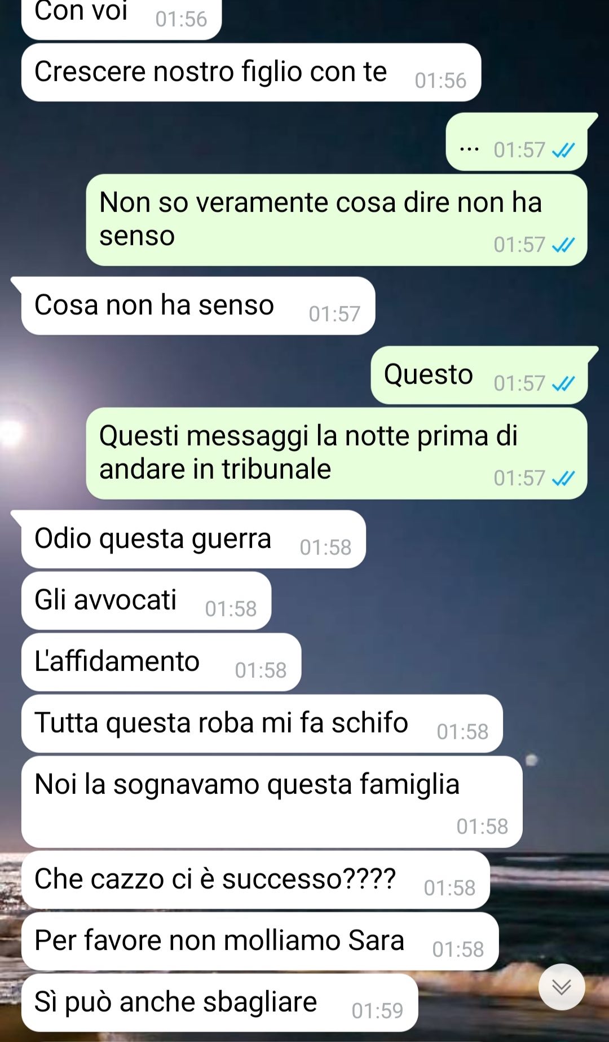Tap the scroll-to-bottom double chevron button
609x1042 pixels.
click(562, 987)
